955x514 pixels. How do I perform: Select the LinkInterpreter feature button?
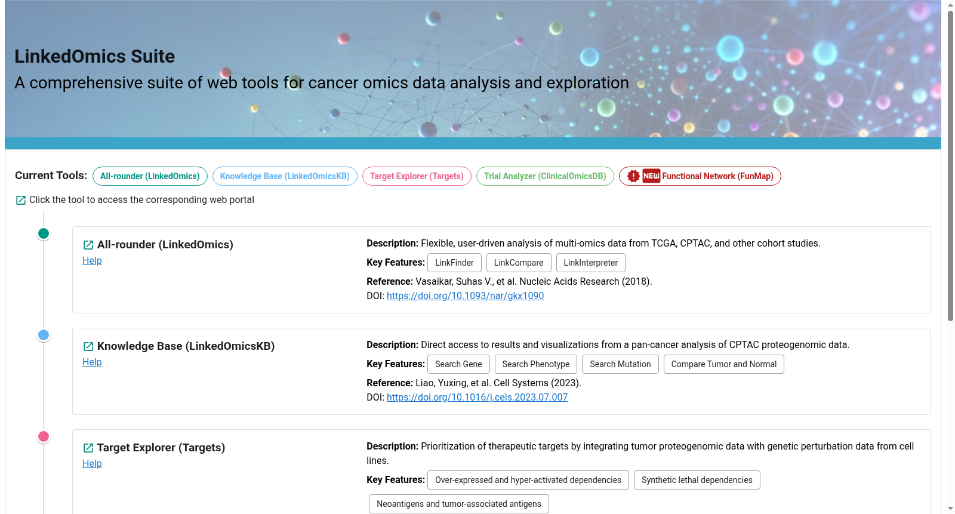click(591, 263)
